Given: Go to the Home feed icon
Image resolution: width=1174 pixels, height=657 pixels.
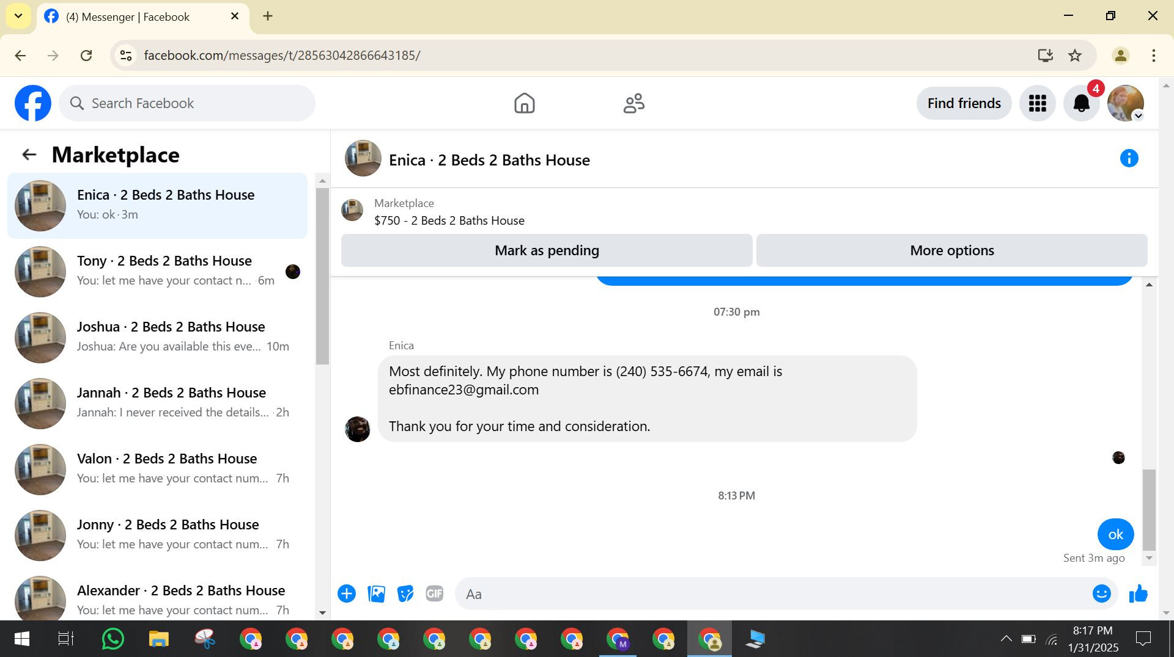Looking at the screenshot, I should click(524, 103).
